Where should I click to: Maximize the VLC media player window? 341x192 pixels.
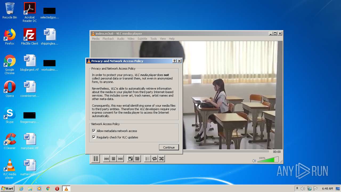(275, 34)
